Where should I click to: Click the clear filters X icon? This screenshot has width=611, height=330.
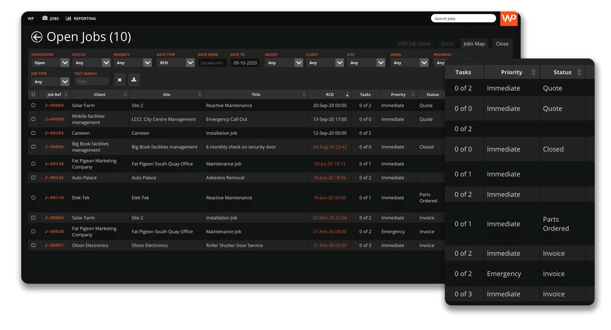point(120,80)
